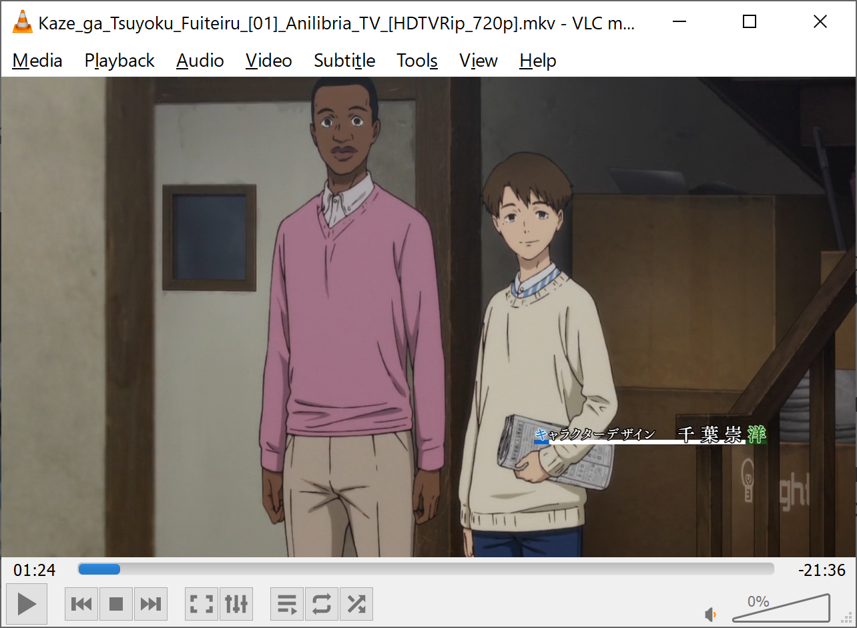
Task: Open the Video menu
Action: click(269, 61)
